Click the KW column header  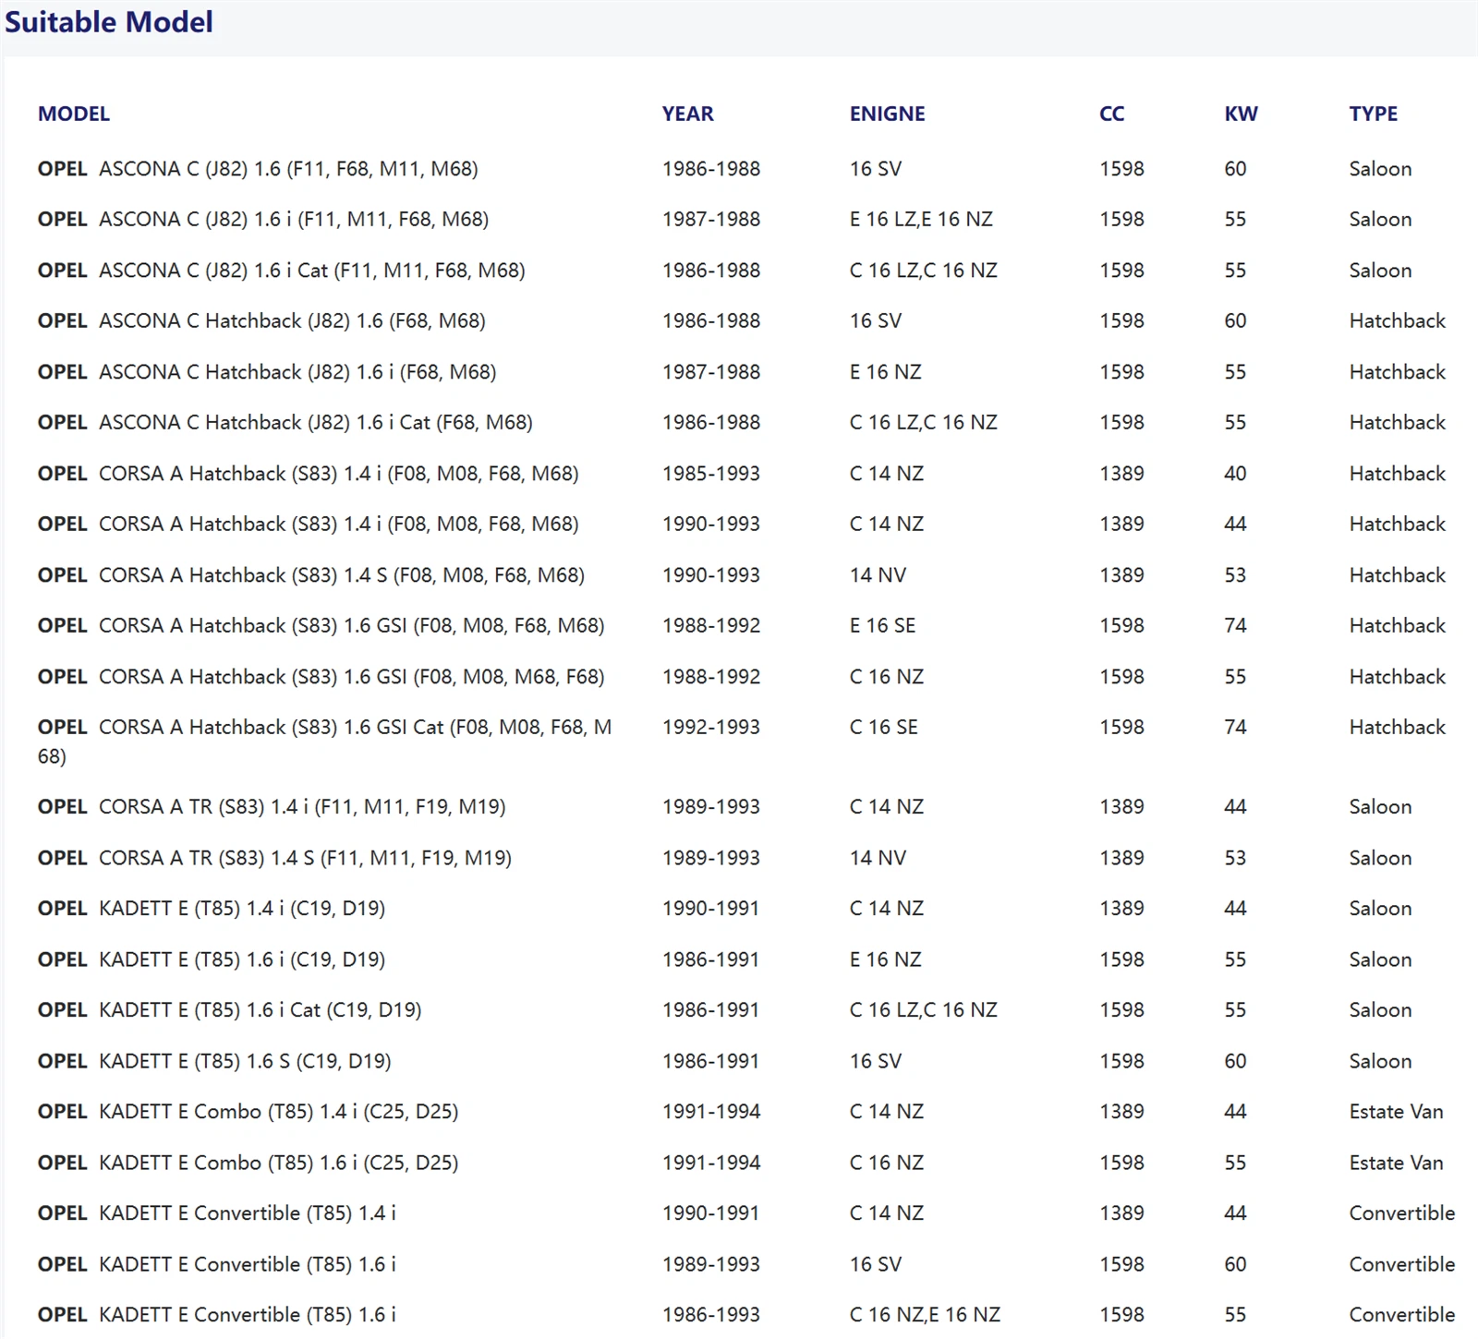pos(1241,114)
